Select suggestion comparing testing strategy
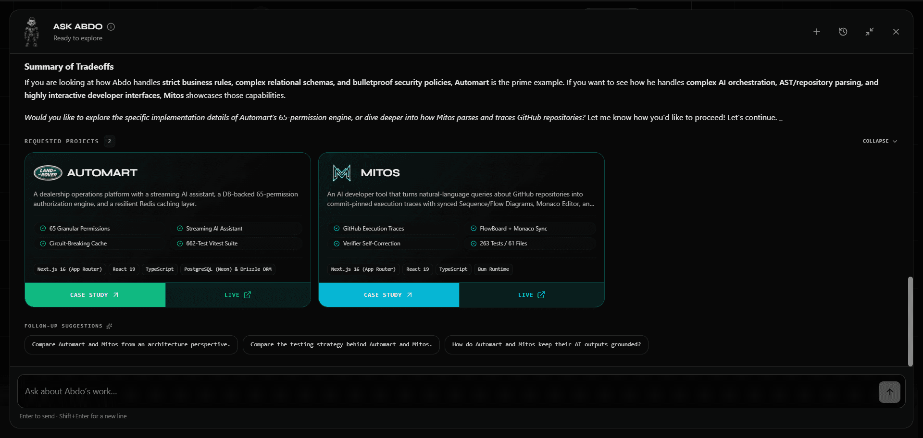Screen dimensions: 923x438 tap(341, 345)
